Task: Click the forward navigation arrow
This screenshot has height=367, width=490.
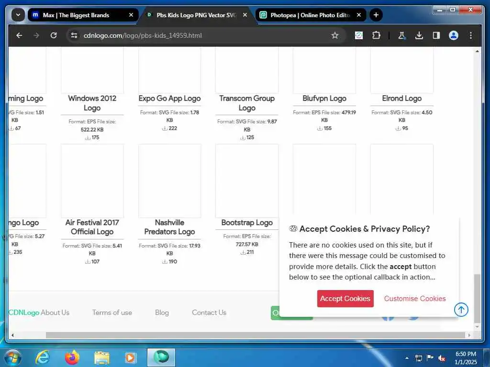Action: 36,35
